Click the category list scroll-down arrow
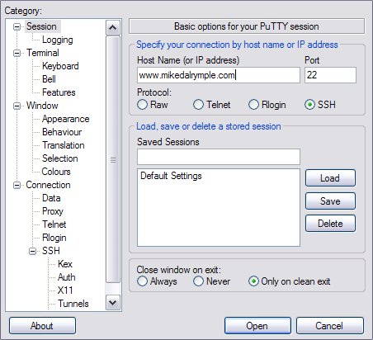 pyautogui.click(x=113, y=303)
